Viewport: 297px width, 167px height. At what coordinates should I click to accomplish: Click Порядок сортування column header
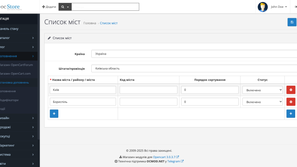pyautogui.click(x=210, y=80)
